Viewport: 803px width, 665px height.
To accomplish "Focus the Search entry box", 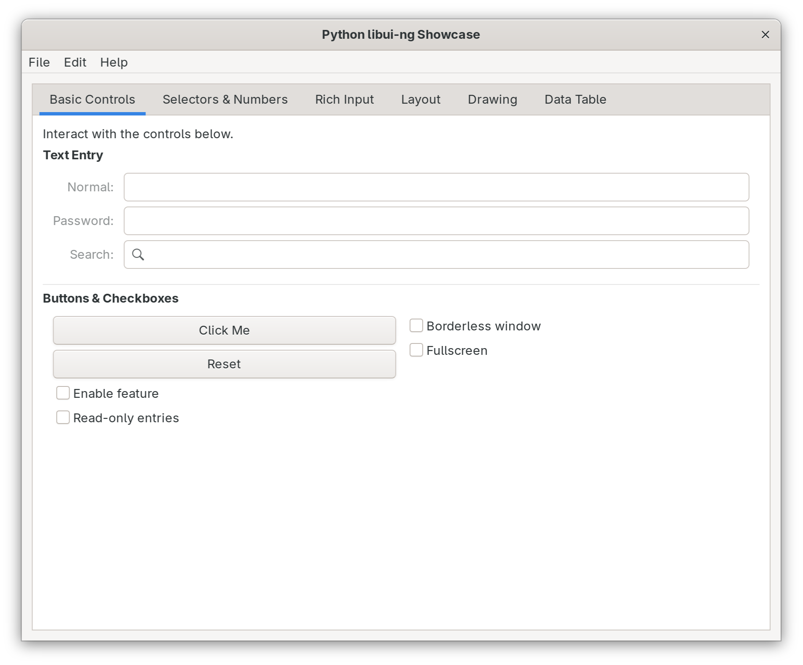I will tap(447, 255).
